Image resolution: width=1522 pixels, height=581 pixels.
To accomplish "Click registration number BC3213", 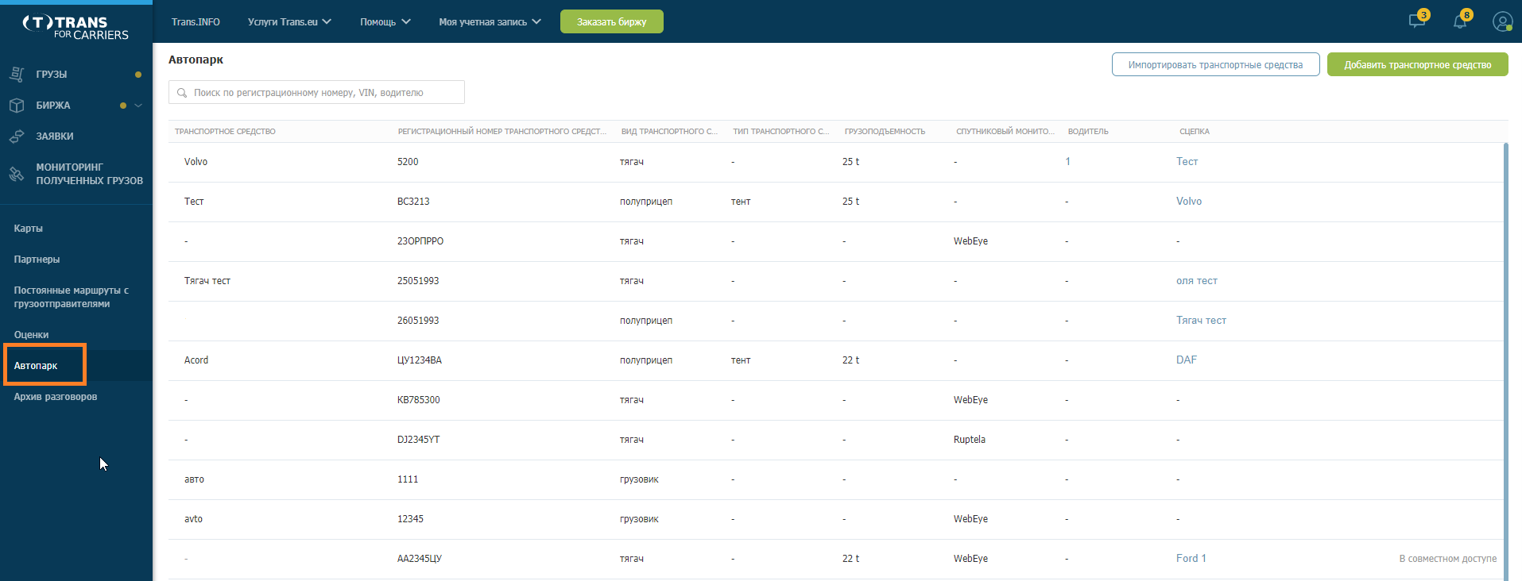I will 413,202.
